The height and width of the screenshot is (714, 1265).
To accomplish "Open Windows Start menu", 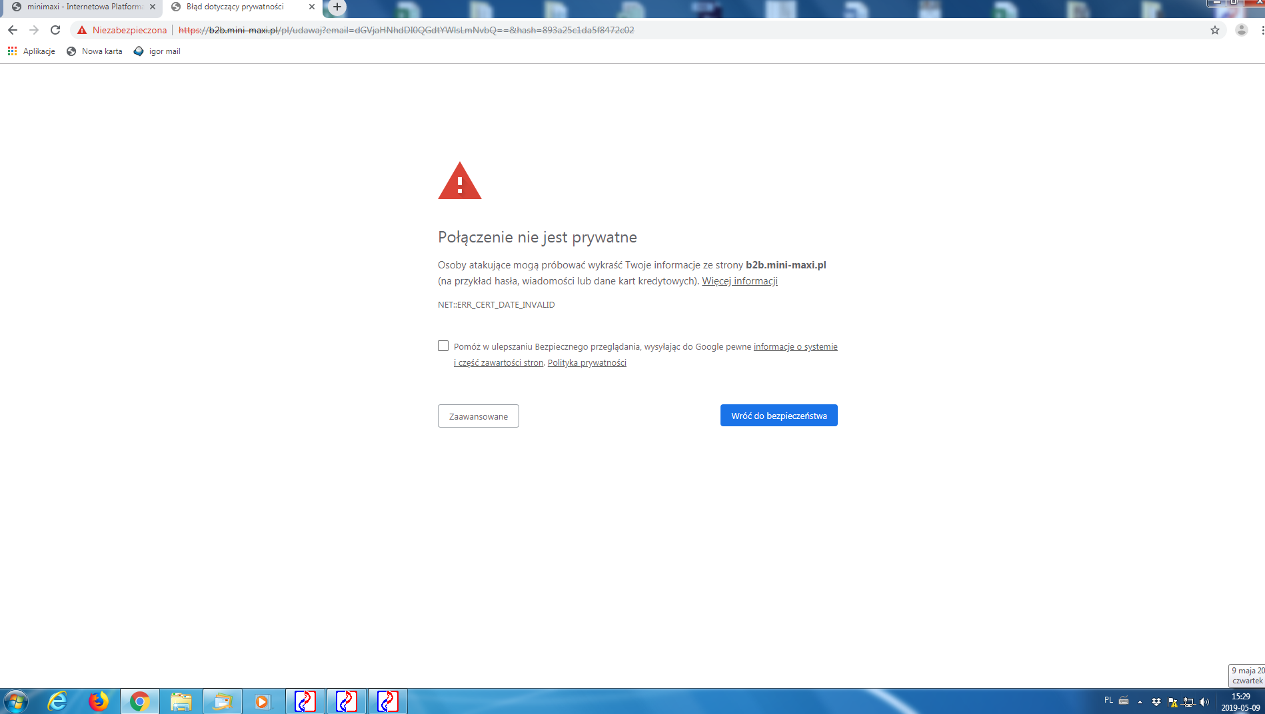I will [x=16, y=701].
